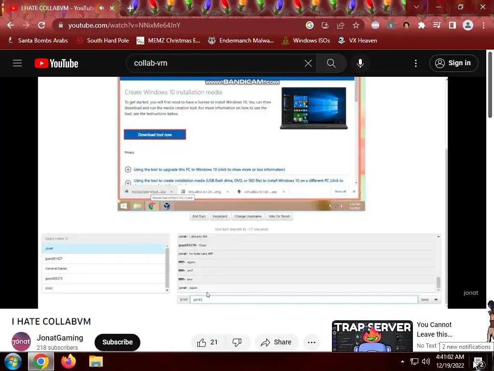
Task: Open Endermanch Malware bookmark
Action: pos(241,41)
